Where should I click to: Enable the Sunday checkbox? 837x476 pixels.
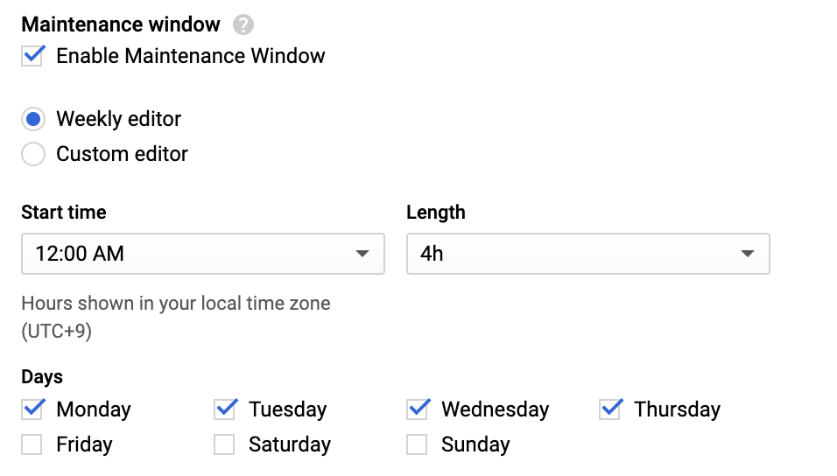pos(418,444)
